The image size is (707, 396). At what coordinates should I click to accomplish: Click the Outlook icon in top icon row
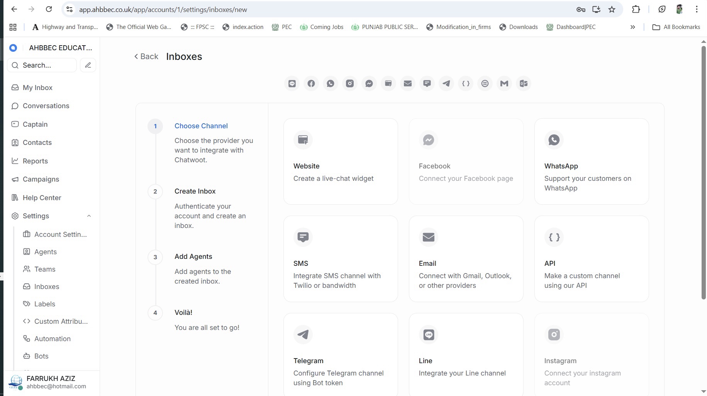[x=524, y=83]
